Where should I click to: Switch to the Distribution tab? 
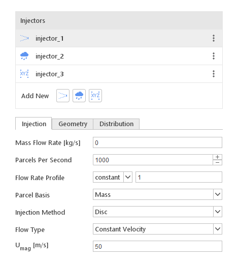point(116,124)
